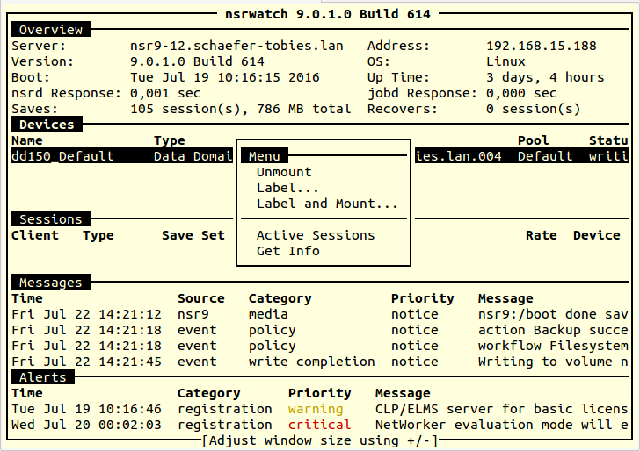Click the Rate column header
640x451 pixels.
coord(542,235)
